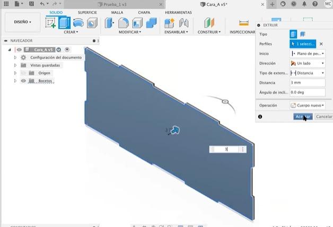Expand the Bocetos tree node
This screenshot has height=227, width=333.
pos(15,81)
